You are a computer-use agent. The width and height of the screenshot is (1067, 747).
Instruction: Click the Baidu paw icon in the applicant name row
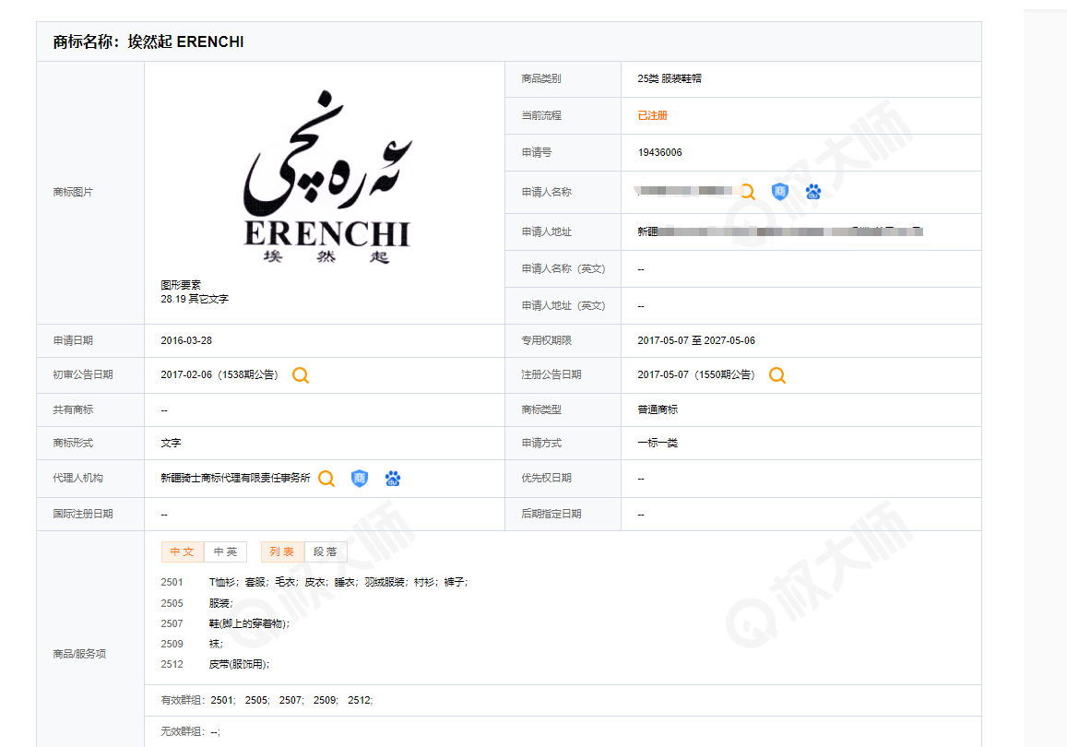point(813,192)
